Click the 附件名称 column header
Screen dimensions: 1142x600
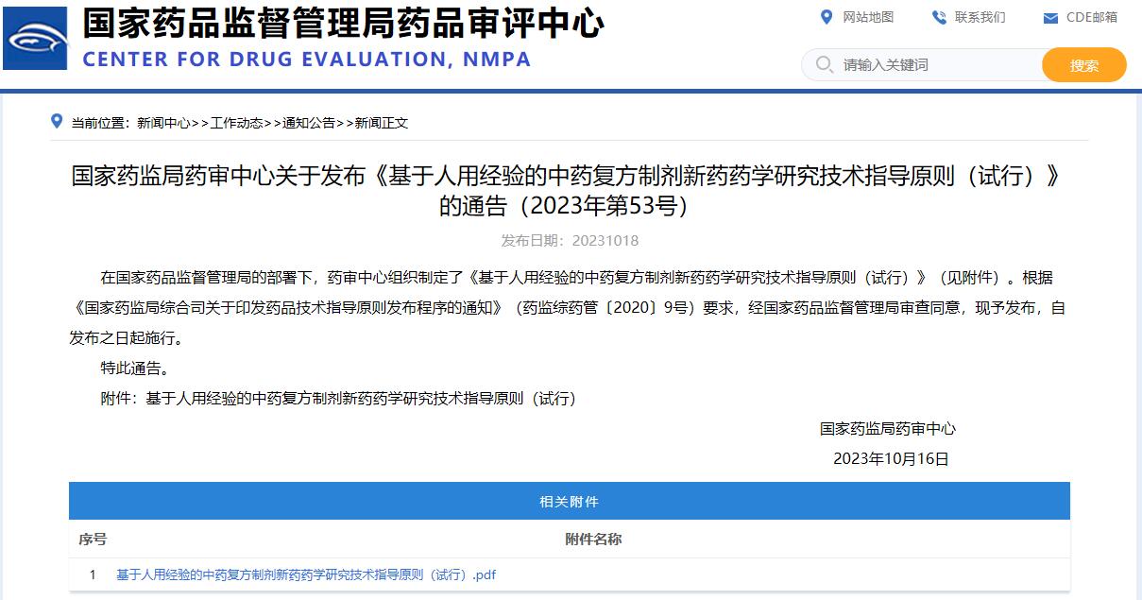point(593,540)
